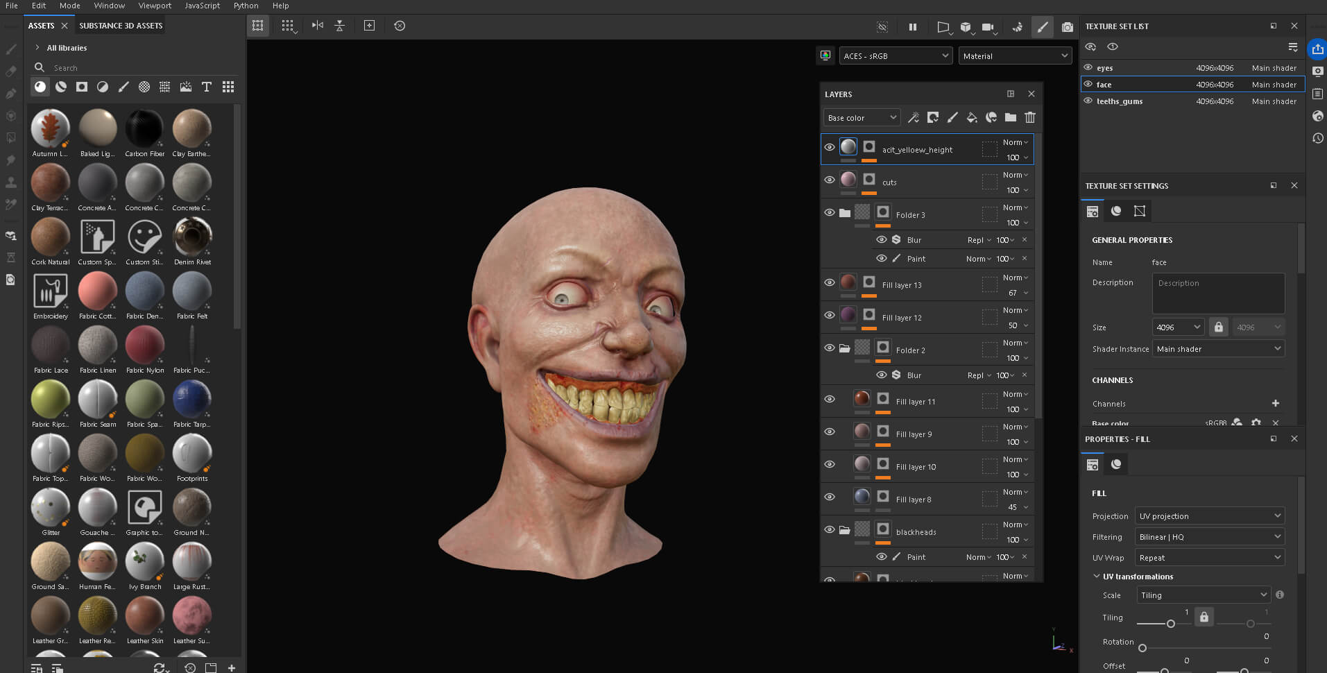Adjust the Tiling slider handle
The width and height of the screenshot is (1327, 673).
click(1171, 624)
